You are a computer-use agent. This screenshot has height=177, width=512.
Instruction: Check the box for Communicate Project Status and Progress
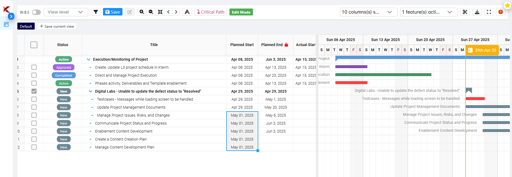click(34, 123)
